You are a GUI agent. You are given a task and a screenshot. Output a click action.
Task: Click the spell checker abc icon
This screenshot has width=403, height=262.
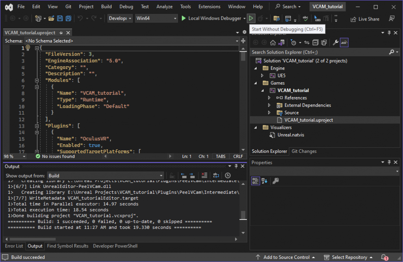pos(305,18)
